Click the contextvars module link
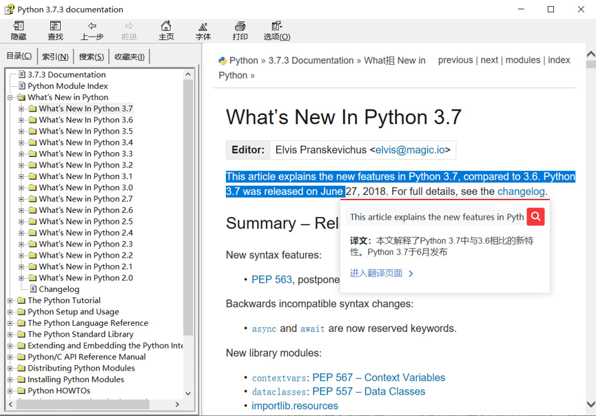The width and height of the screenshot is (596, 416). [278, 378]
